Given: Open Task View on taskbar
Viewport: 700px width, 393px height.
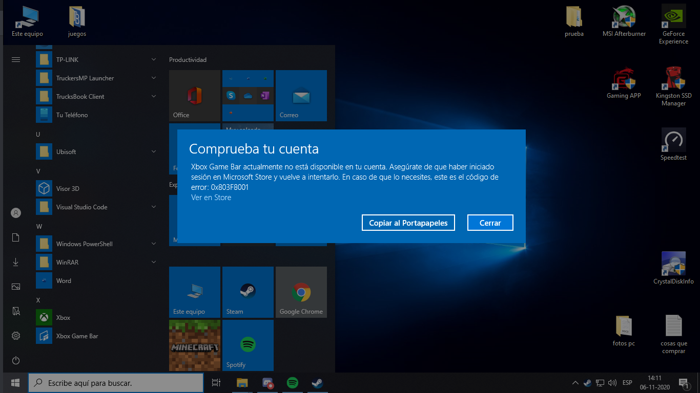Looking at the screenshot, I should click(x=216, y=383).
